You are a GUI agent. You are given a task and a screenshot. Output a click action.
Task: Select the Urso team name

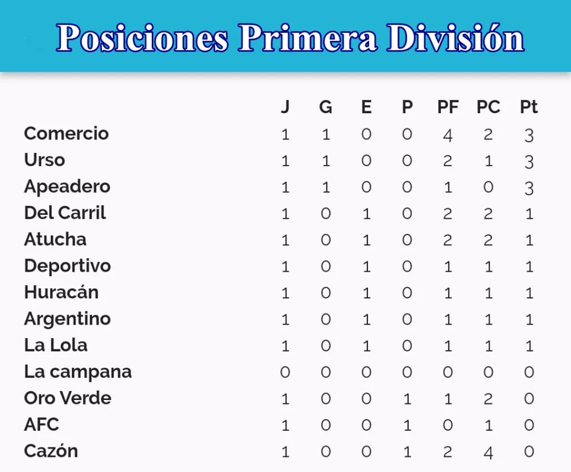click(45, 160)
